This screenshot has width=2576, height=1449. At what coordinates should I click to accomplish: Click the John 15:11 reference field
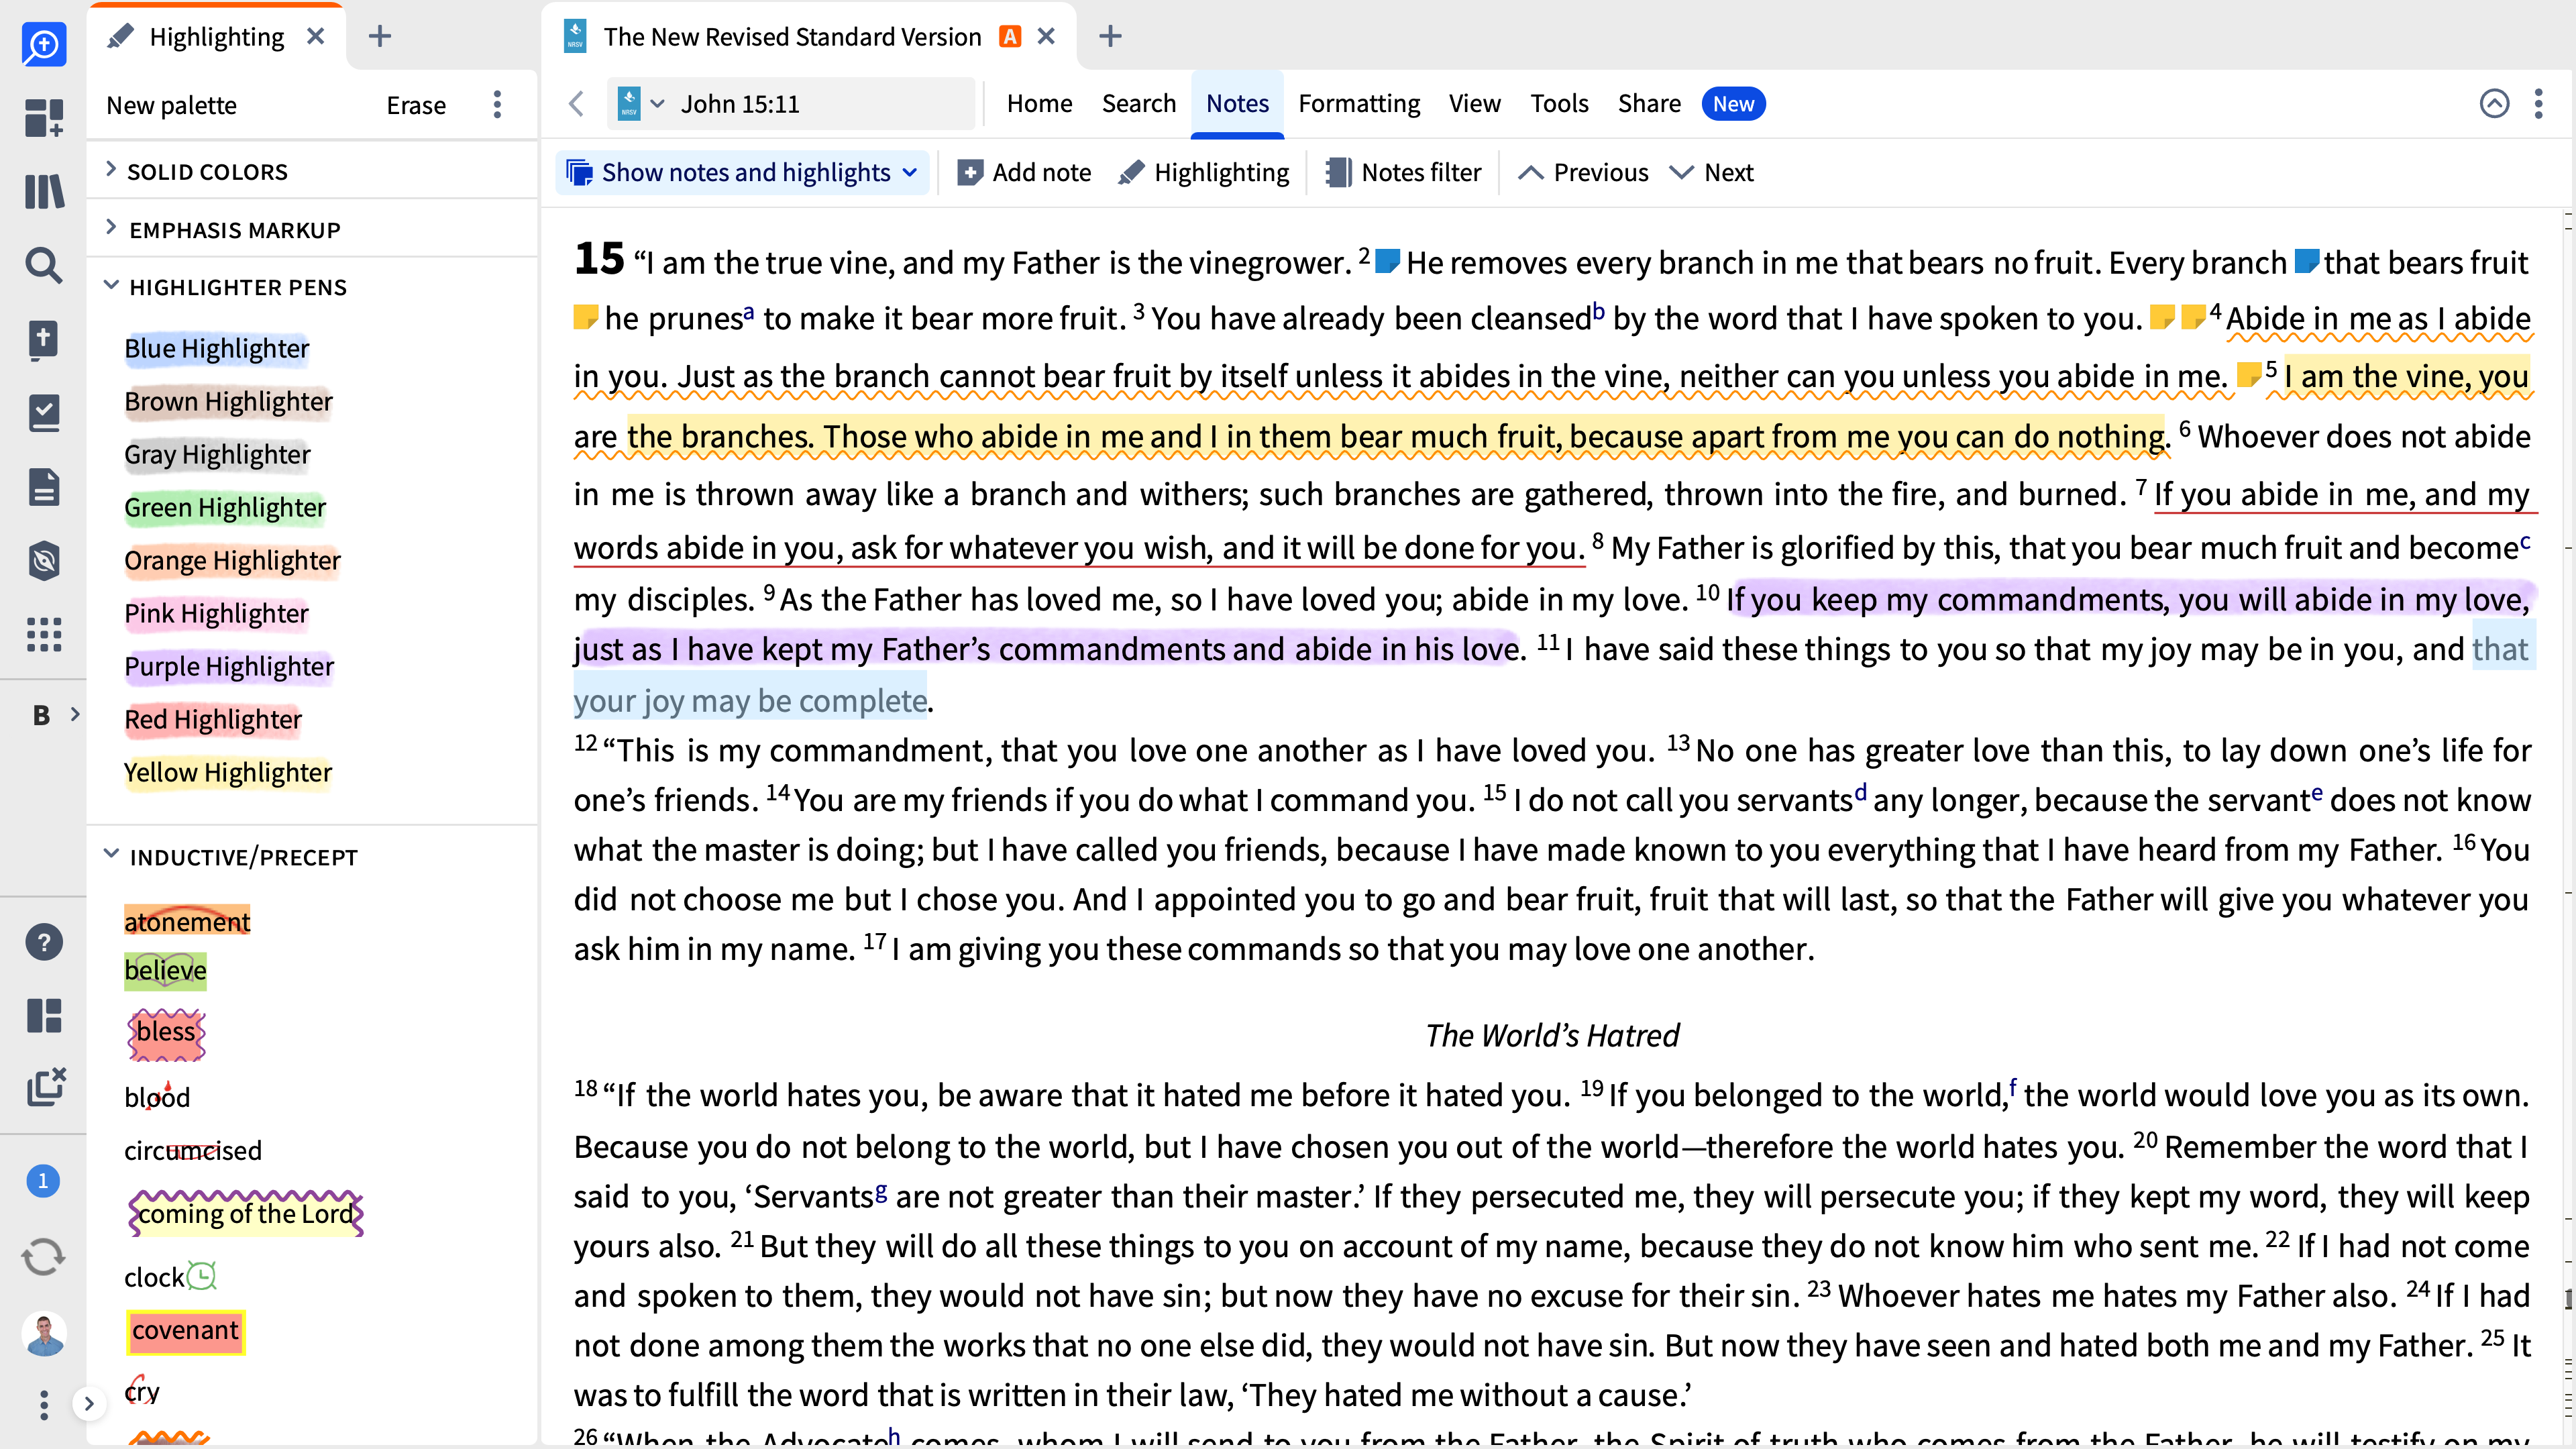click(790, 103)
